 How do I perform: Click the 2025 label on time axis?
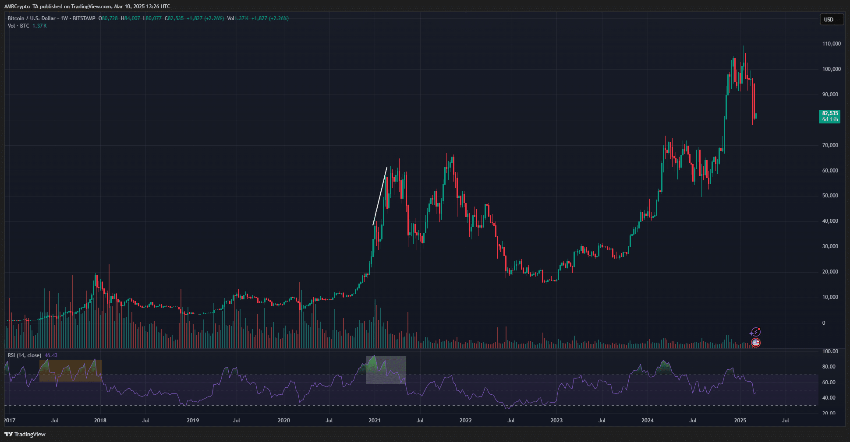(x=740, y=421)
